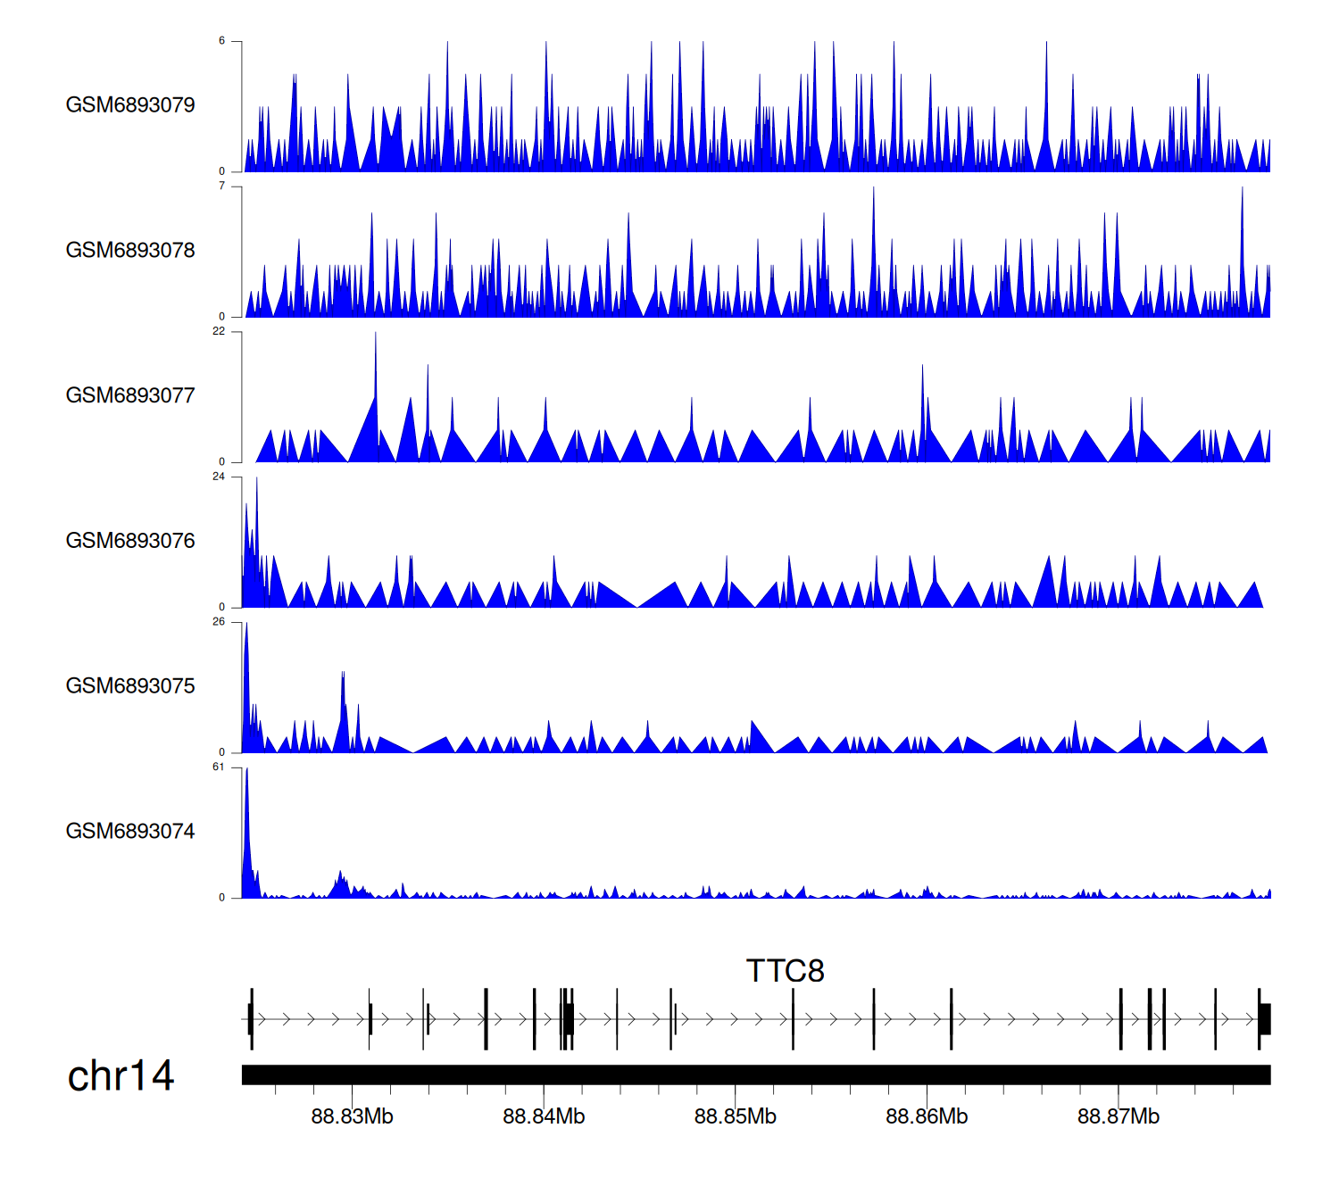The height and width of the screenshot is (1178, 1339).
Task: Click the chr14 chromosome label
Action: tap(121, 1076)
